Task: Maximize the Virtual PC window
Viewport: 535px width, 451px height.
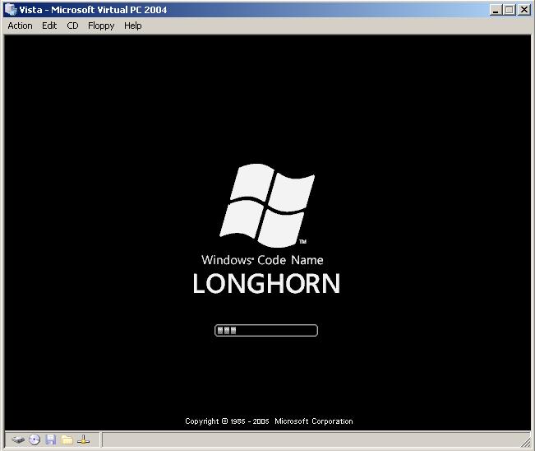Action: coord(509,10)
